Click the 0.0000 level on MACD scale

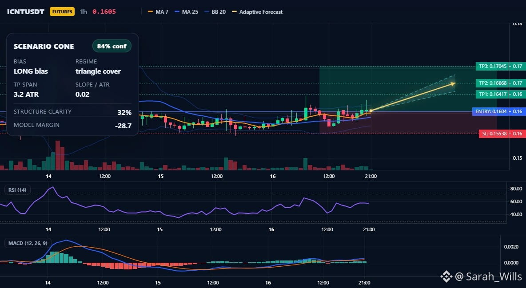[511, 263]
